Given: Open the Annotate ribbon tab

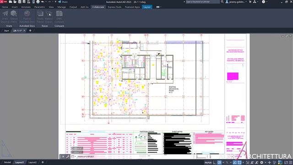Looking at the screenshot, I should click(x=26, y=7).
